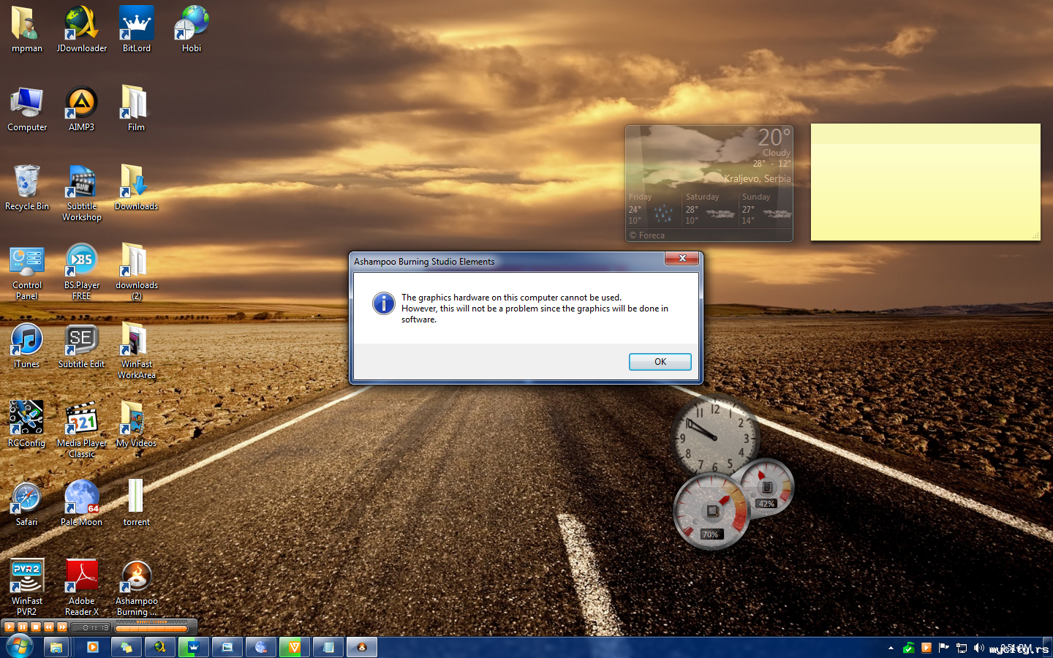Select the WinFast PVR2 shortcut
1053x658 pixels.
tap(27, 588)
